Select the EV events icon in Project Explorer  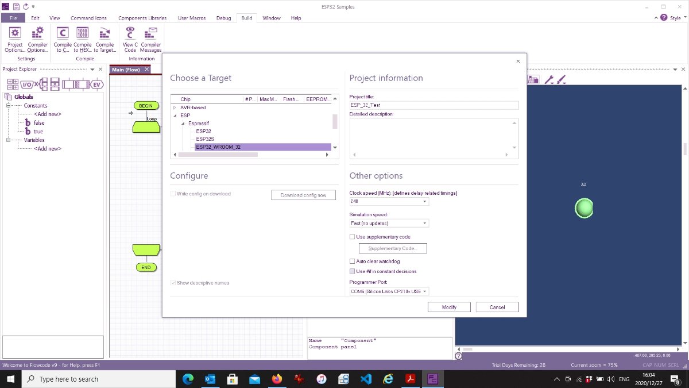[96, 84]
